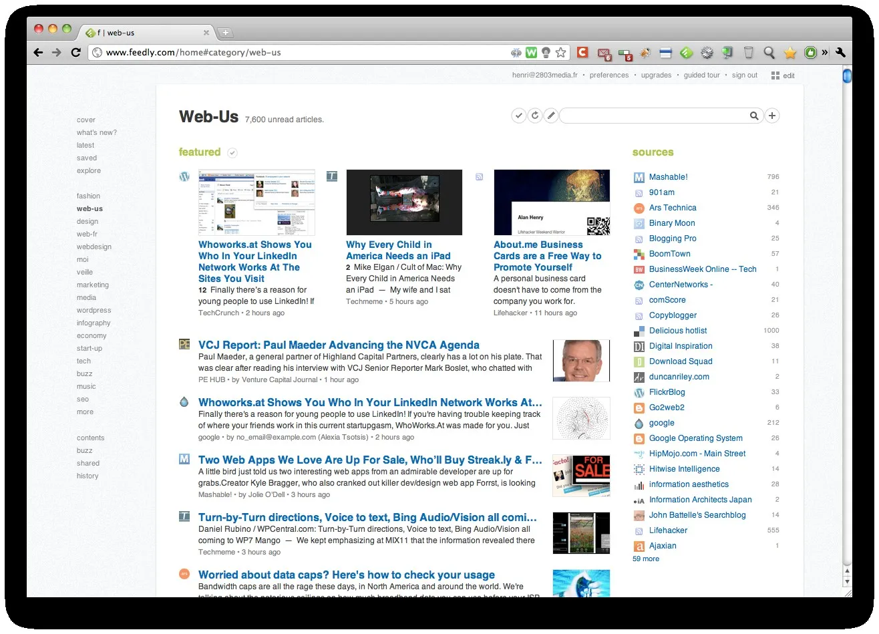The width and height of the screenshot is (879, 634).
Task: Click the sign out link
Action: [x=745, y=75]
